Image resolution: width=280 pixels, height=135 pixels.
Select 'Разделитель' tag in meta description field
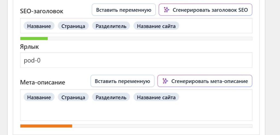[111, 97]
